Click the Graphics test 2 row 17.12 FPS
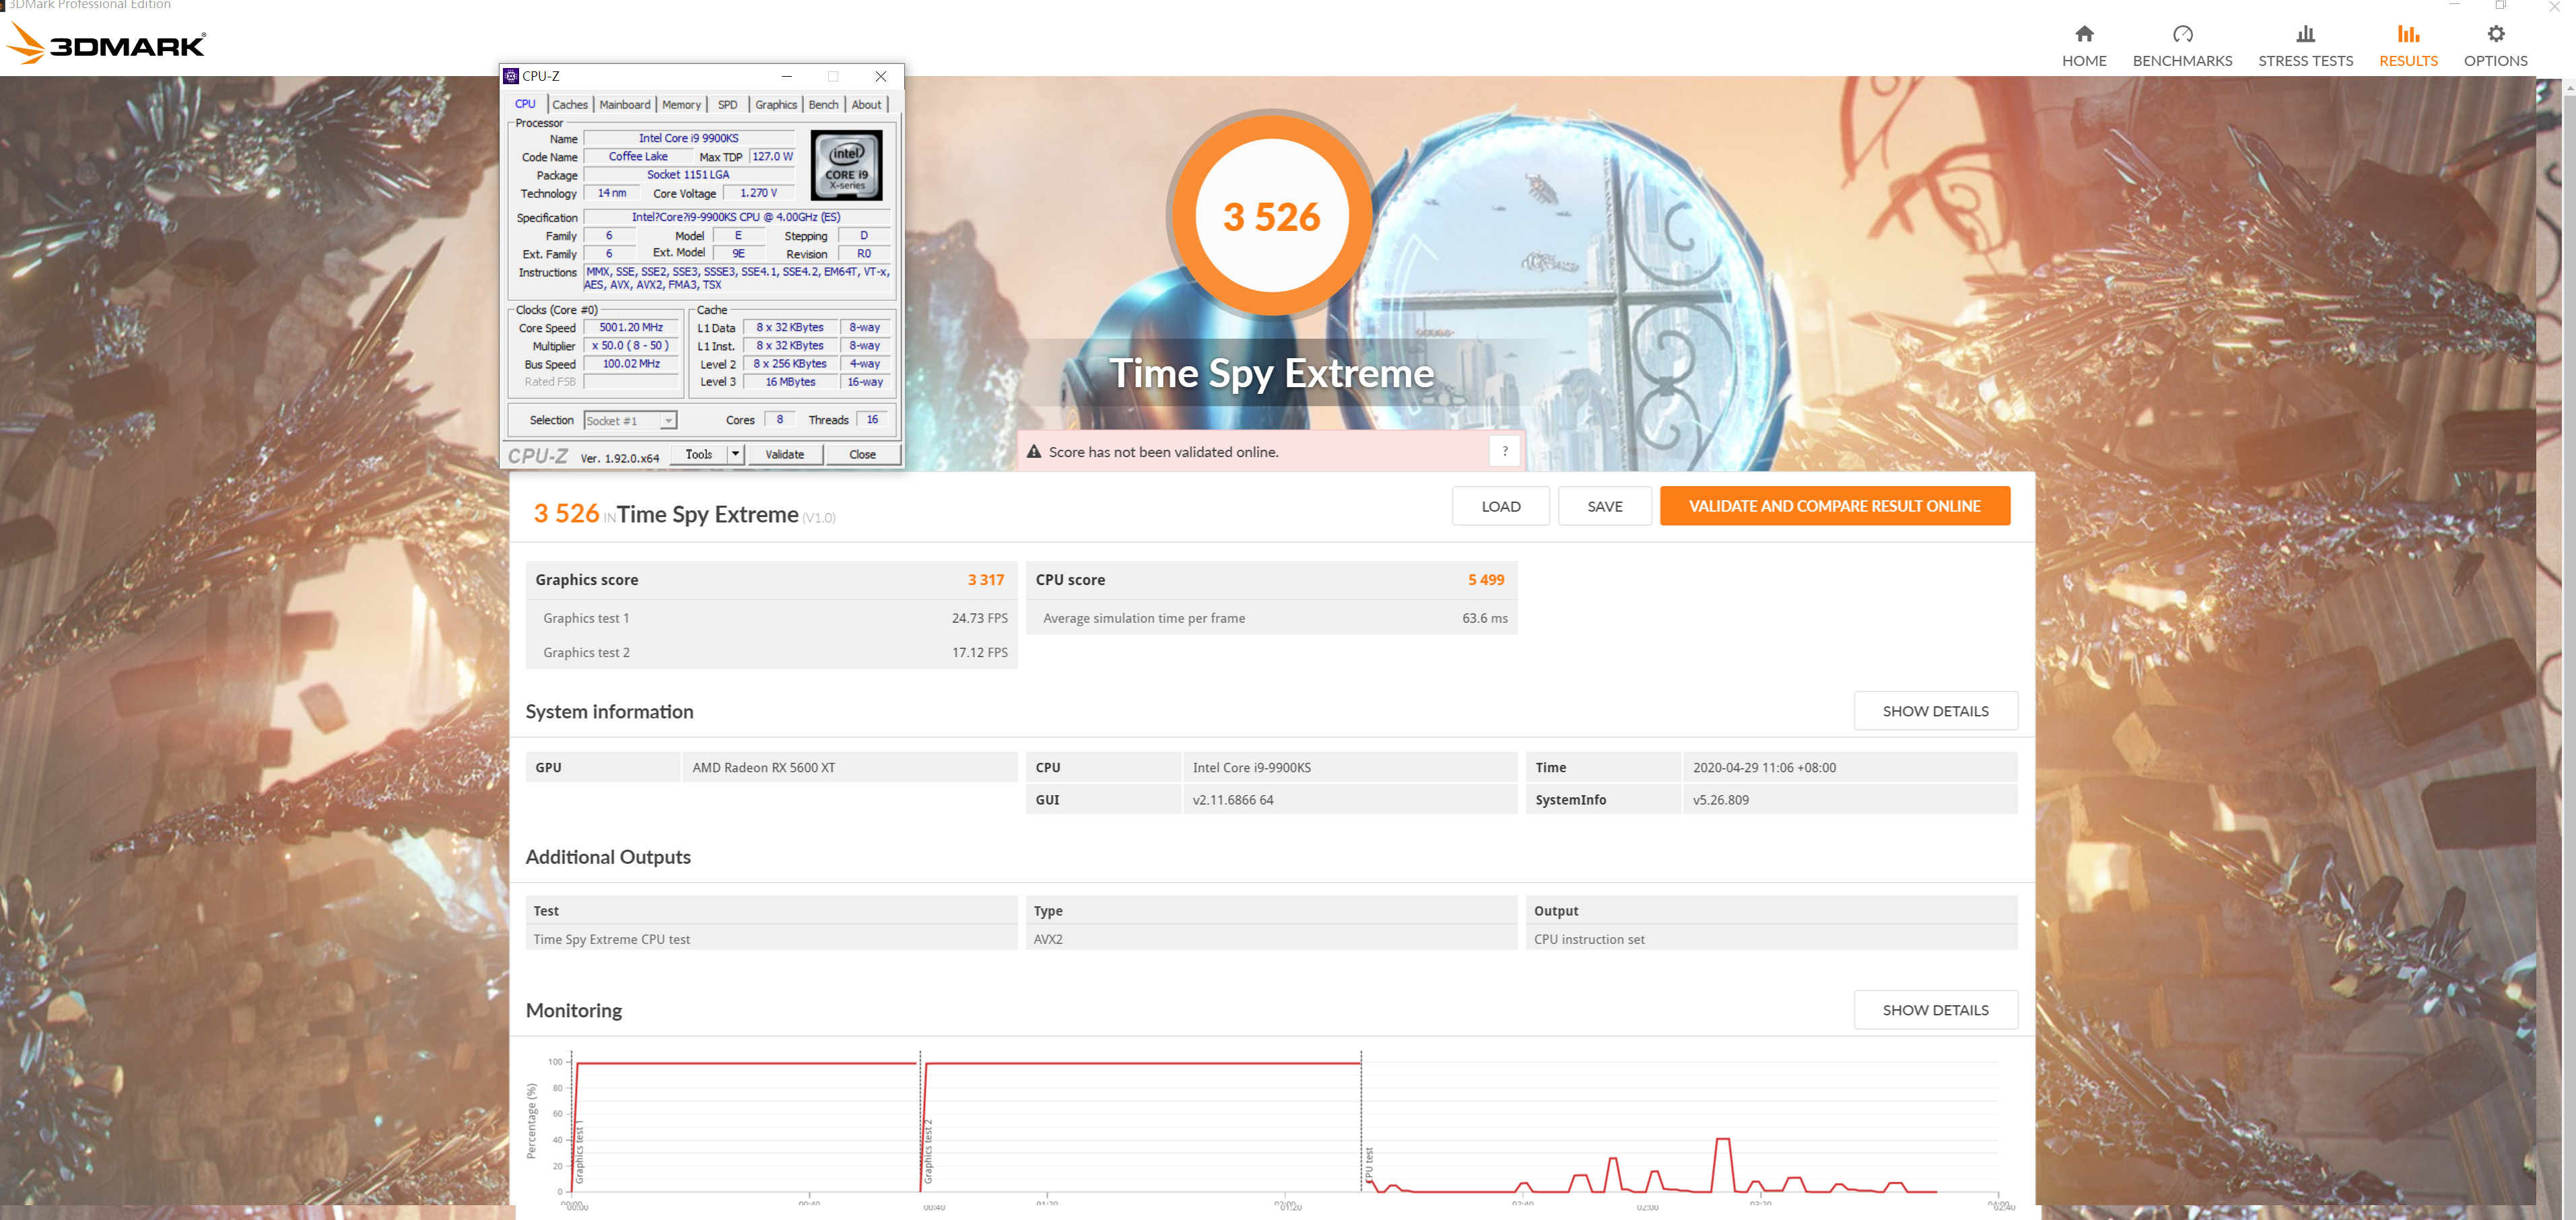Viewport: 2576px width, 1220px height. click(x=771, y=652)
